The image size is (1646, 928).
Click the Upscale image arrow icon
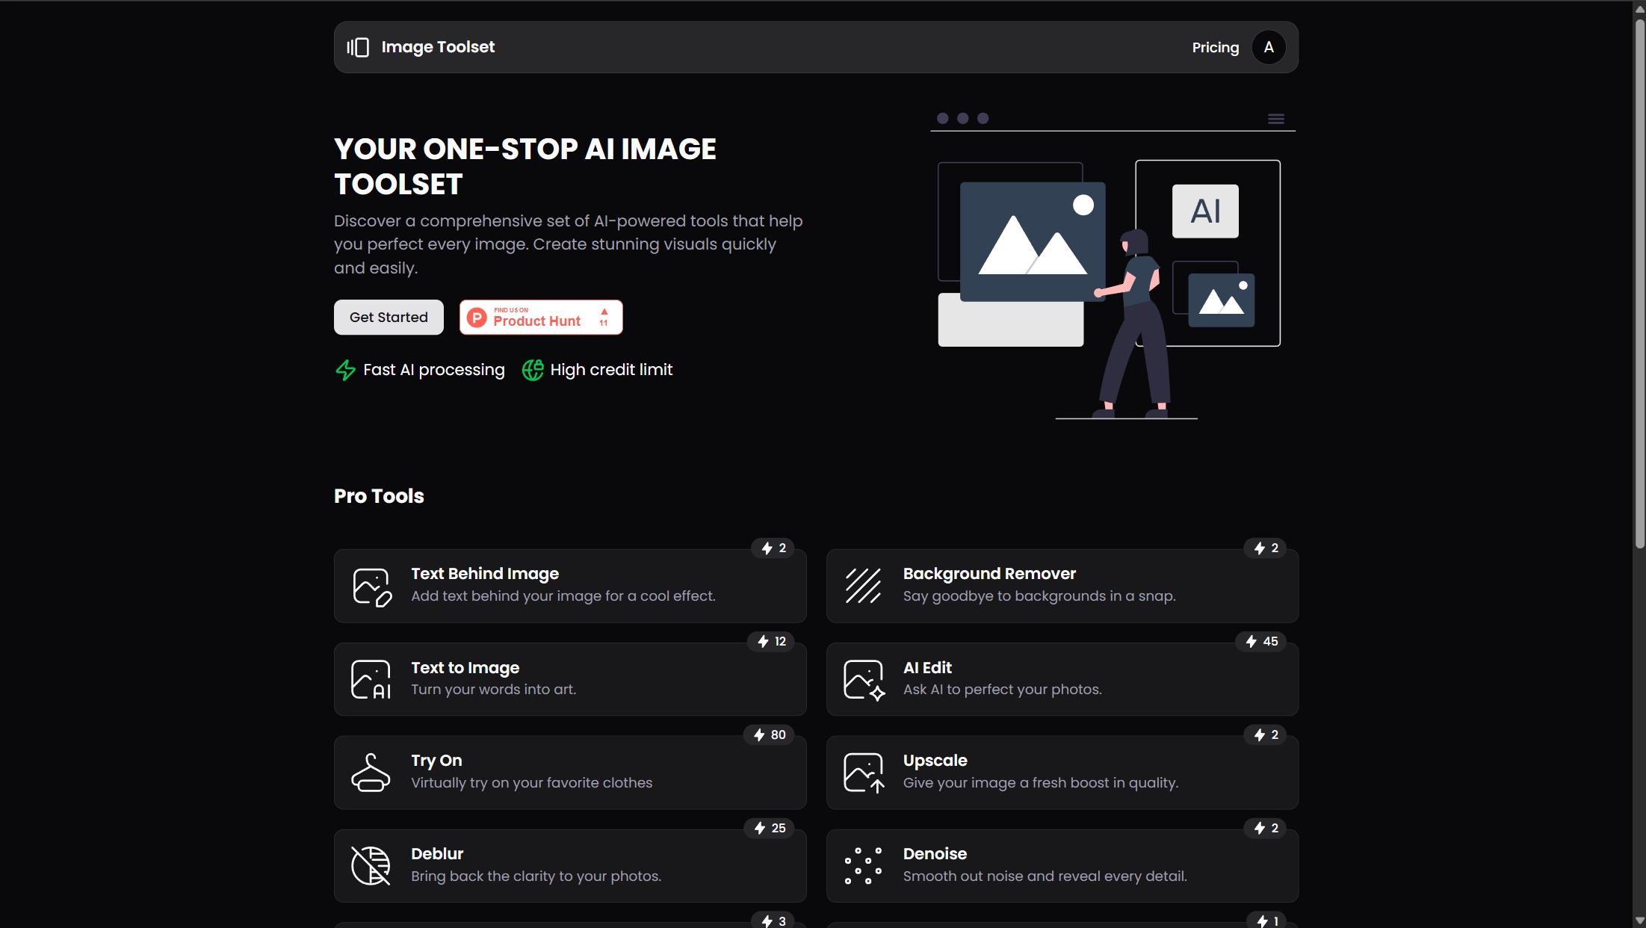(864, 773)
